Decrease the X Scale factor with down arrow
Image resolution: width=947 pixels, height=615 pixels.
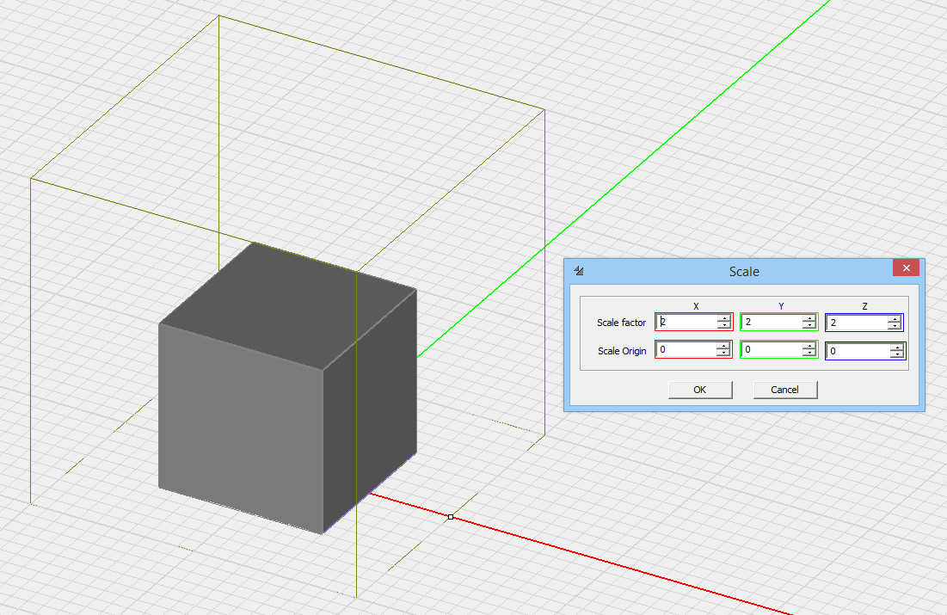tap(724, 326)
